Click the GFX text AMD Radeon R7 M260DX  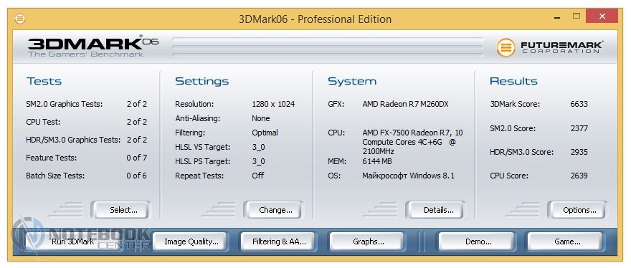(x=405, y=104)
